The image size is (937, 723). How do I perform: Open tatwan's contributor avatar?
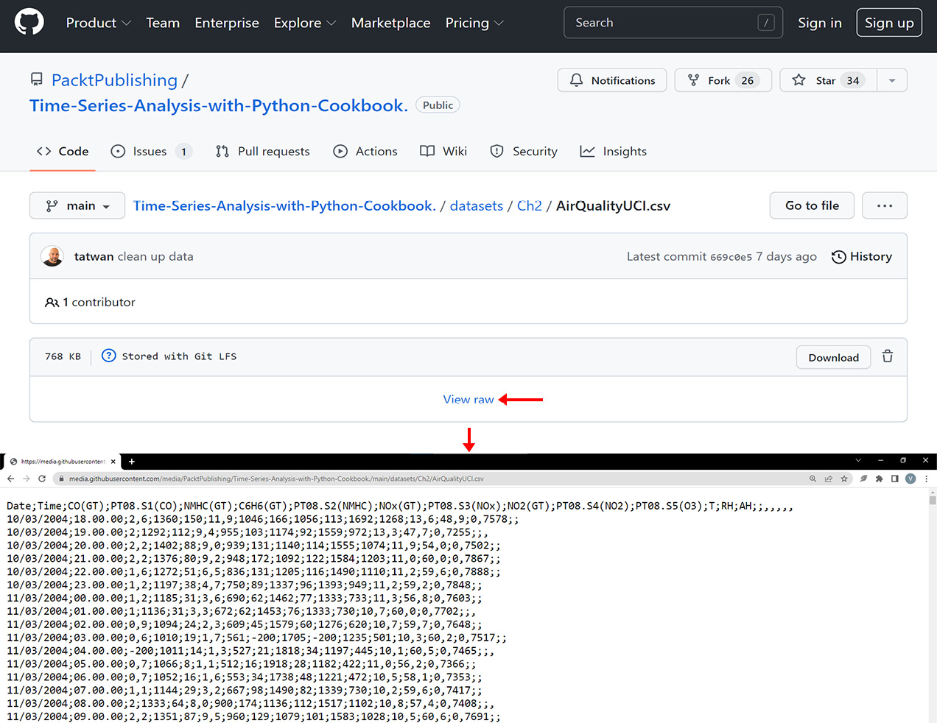[x=52, y=255]
